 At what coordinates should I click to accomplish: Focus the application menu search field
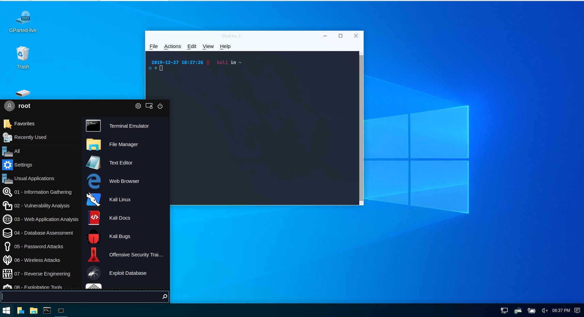tap(85, 297)
